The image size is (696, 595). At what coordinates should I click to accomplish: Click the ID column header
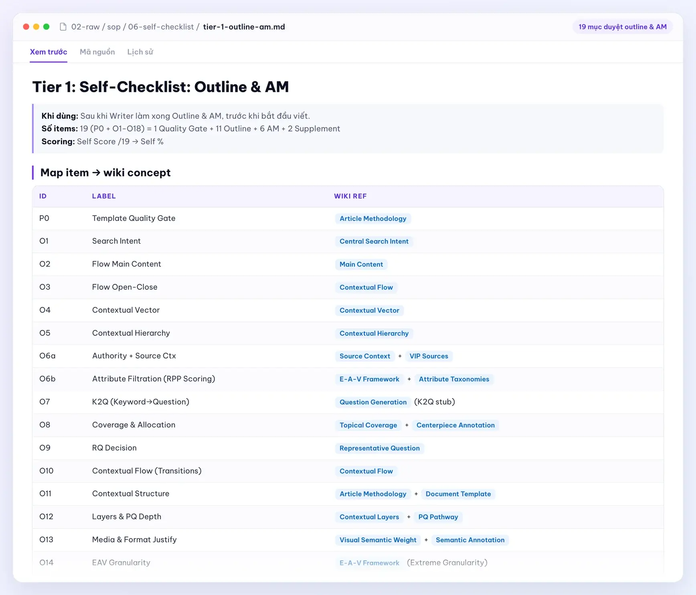[43, 196]
